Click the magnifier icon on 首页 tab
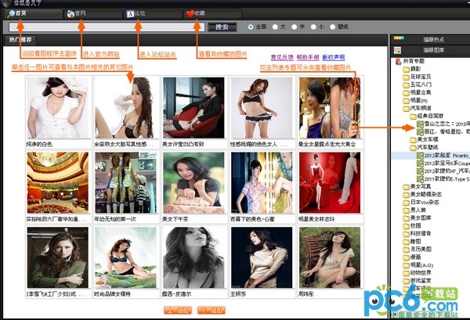Image resolution: width=470 pixels, height=320 pixels. click(11, 13)
